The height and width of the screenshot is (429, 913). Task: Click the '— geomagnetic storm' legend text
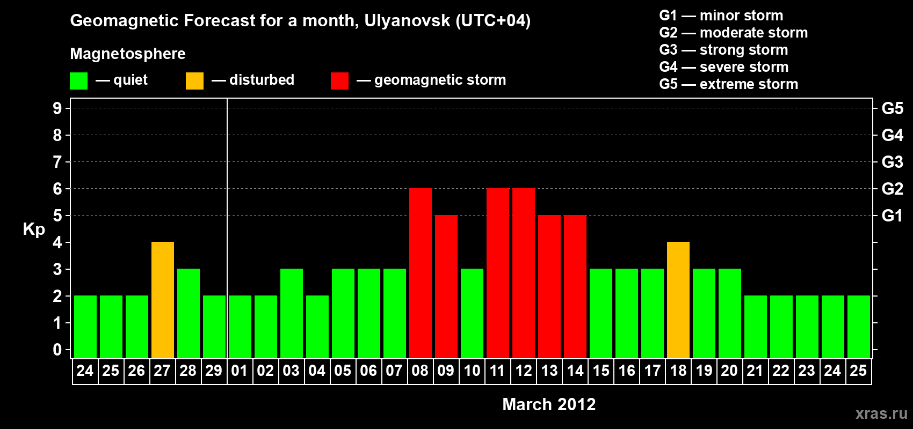point(431,80)
